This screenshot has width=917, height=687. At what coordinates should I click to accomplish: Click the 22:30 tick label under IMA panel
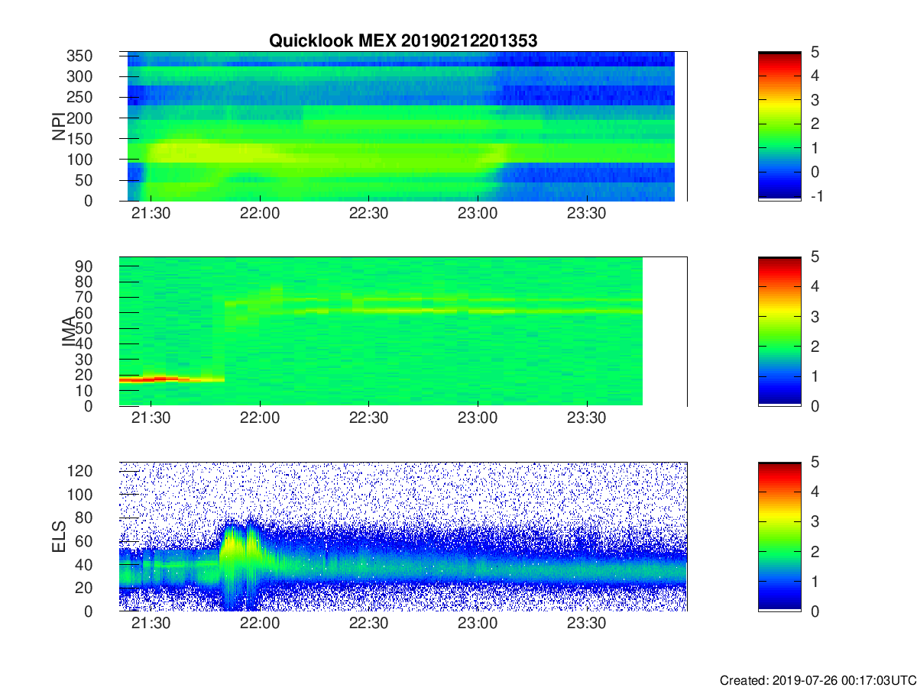coord(369,419)
